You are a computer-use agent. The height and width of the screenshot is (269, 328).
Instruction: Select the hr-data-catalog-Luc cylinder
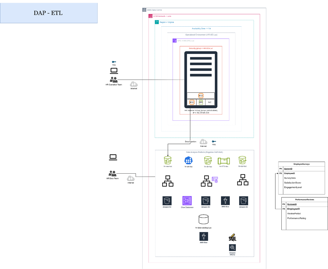pyautogui.click(x=204, y=220)
